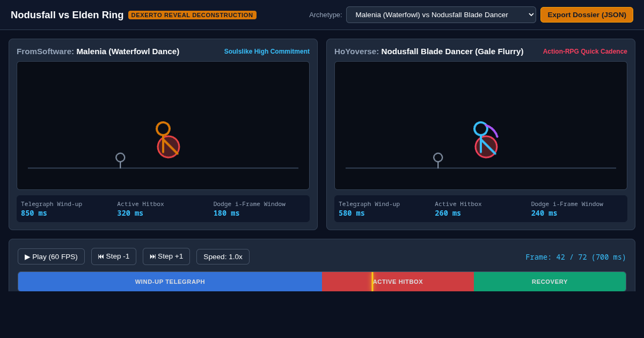
Task: Change the Speed: 1.0x setting
Action: (x=223, y=256)
